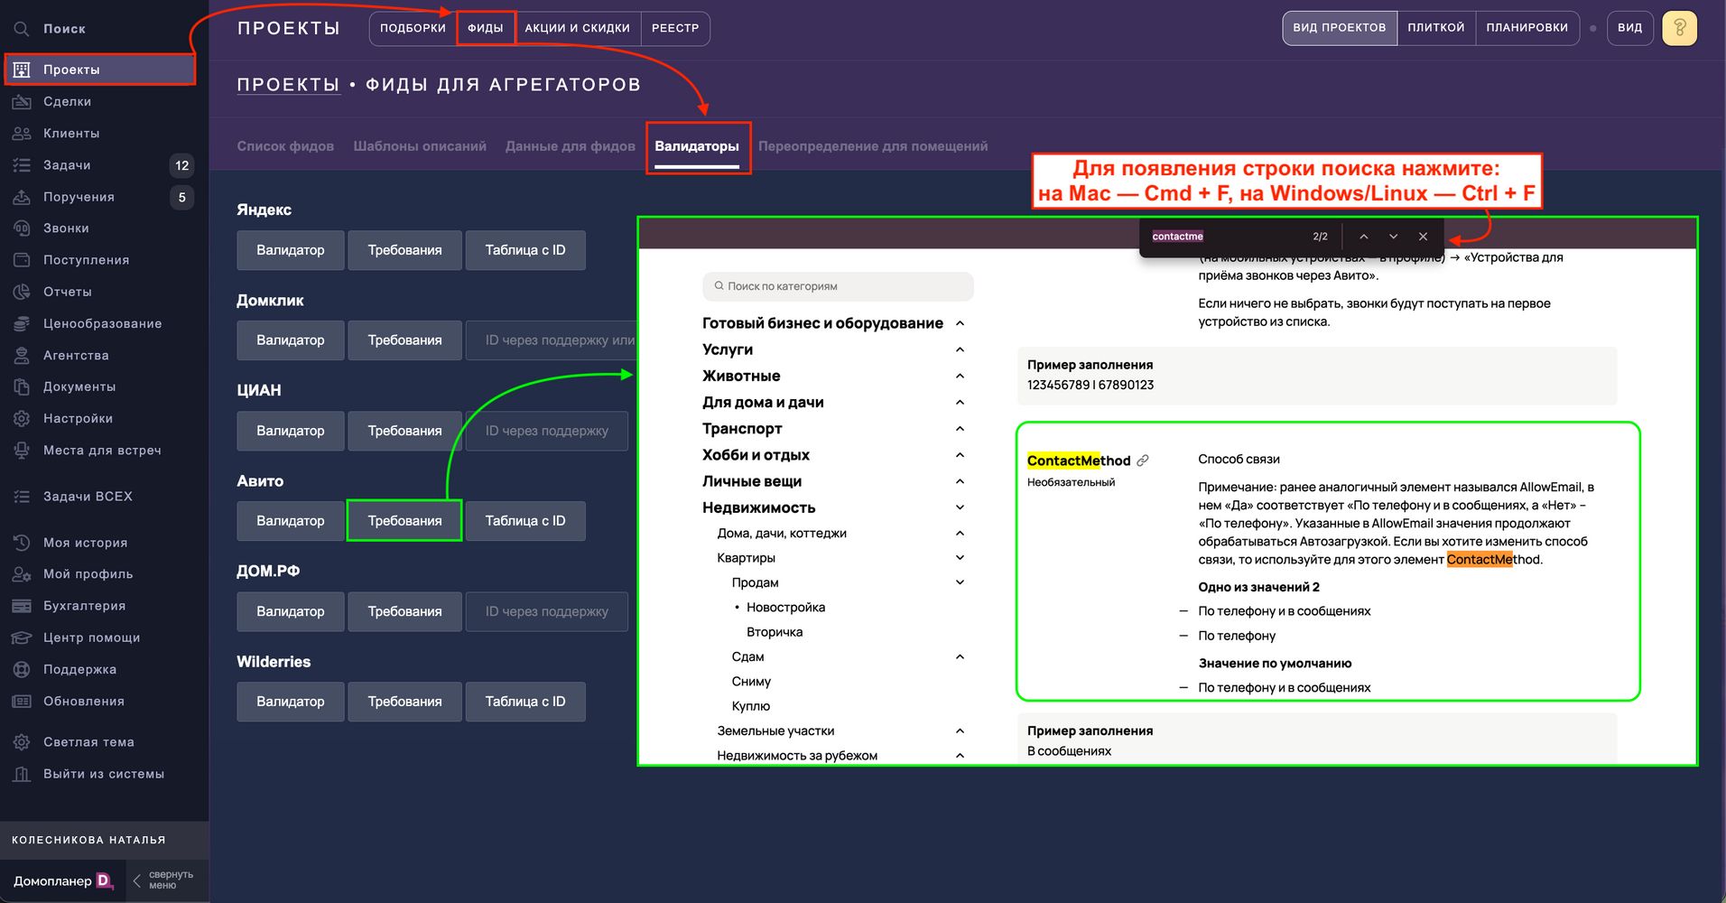Screen dimensions: 1726x903
Task: Click the Мой профиль user icon
Action: click(x=22, y=574)
